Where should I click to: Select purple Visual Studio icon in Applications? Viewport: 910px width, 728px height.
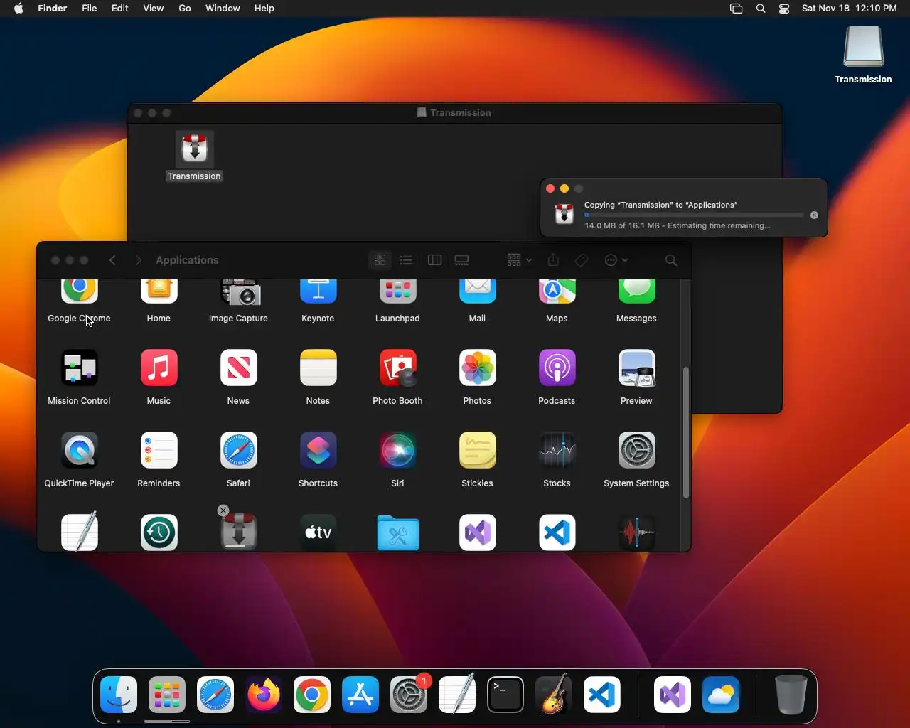click(x=477, y=532)
